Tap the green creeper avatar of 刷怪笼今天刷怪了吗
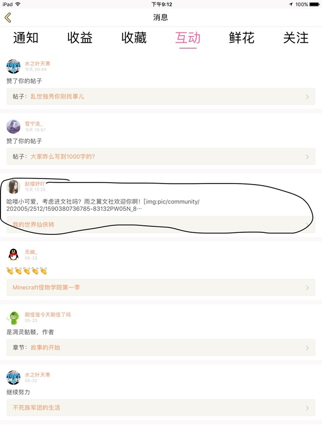The height and width of the screenshot is (429, 322). click(14, 317)
